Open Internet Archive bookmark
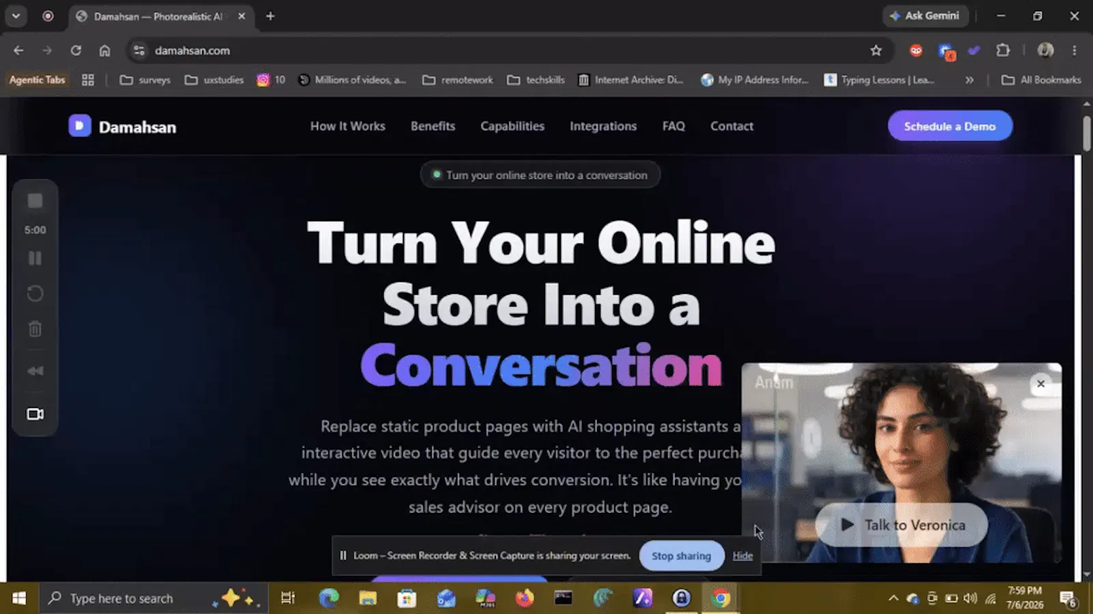1093x614 pixels. coord(631,80)
